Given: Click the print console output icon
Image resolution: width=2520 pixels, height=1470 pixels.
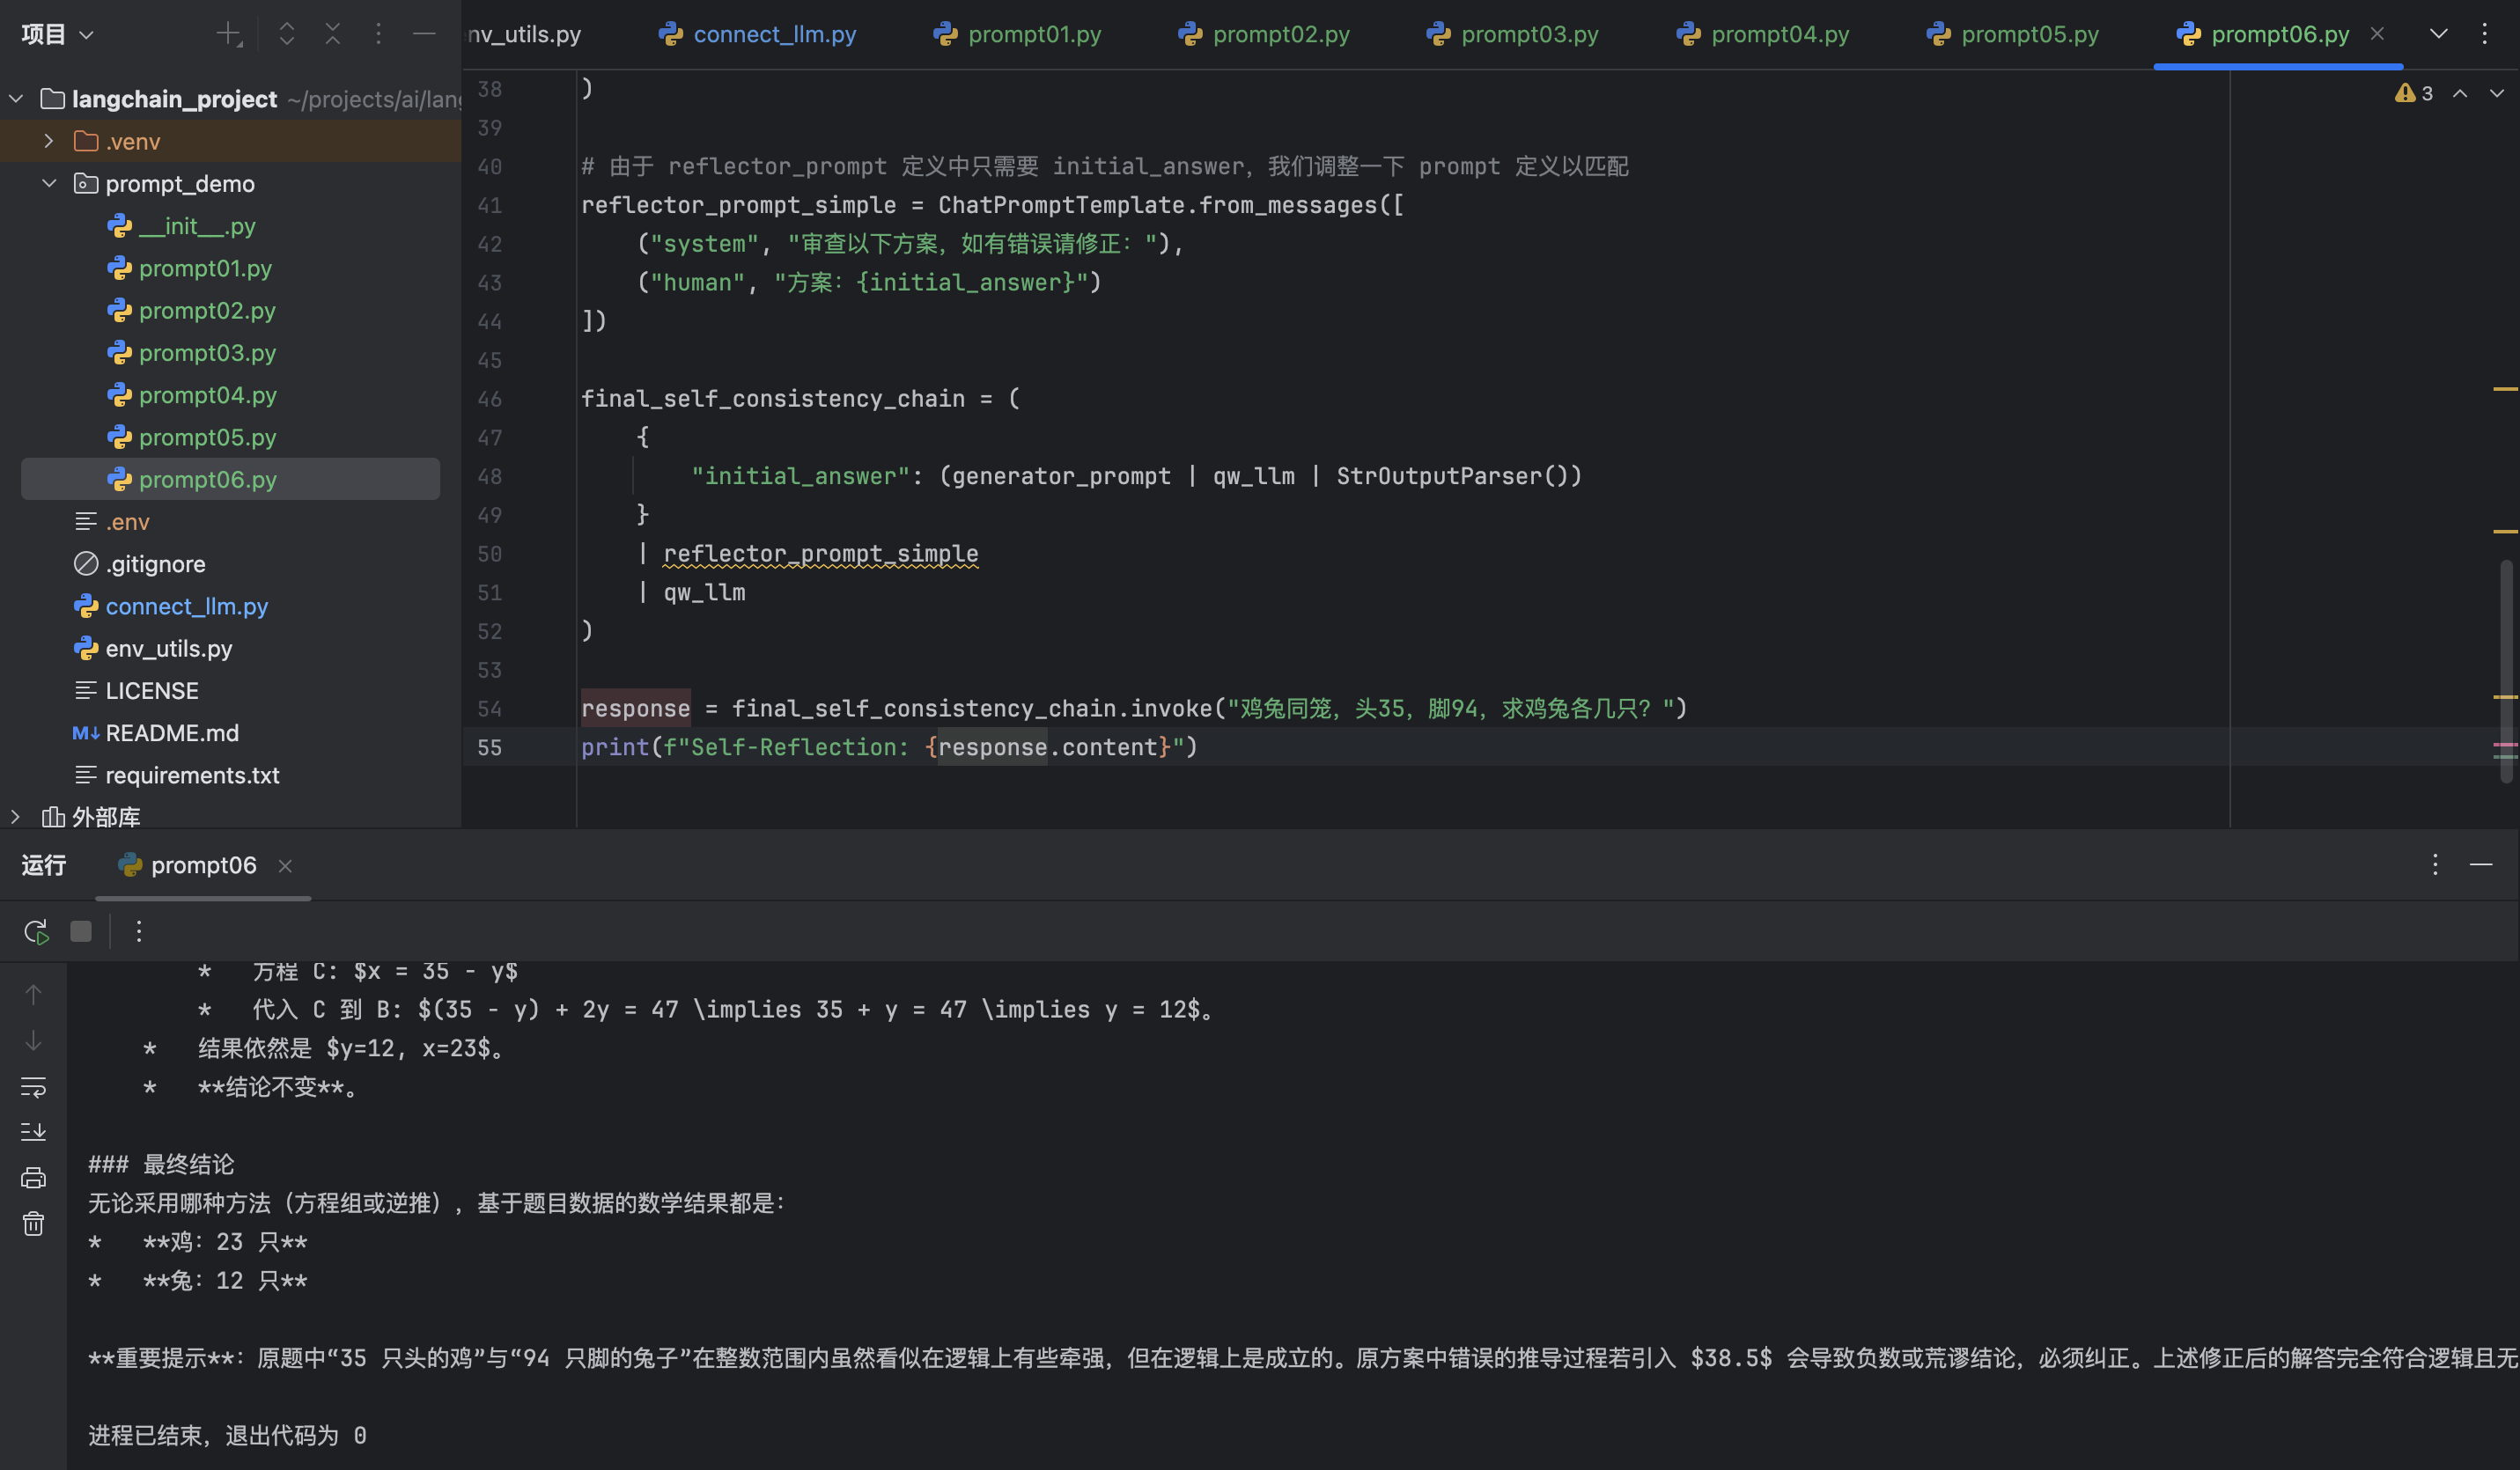Looking at the screenshot, I should (33, 1178).
